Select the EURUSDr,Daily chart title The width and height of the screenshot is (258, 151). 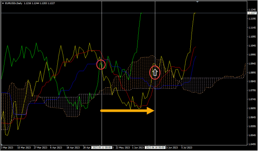(x=14, y=3)
